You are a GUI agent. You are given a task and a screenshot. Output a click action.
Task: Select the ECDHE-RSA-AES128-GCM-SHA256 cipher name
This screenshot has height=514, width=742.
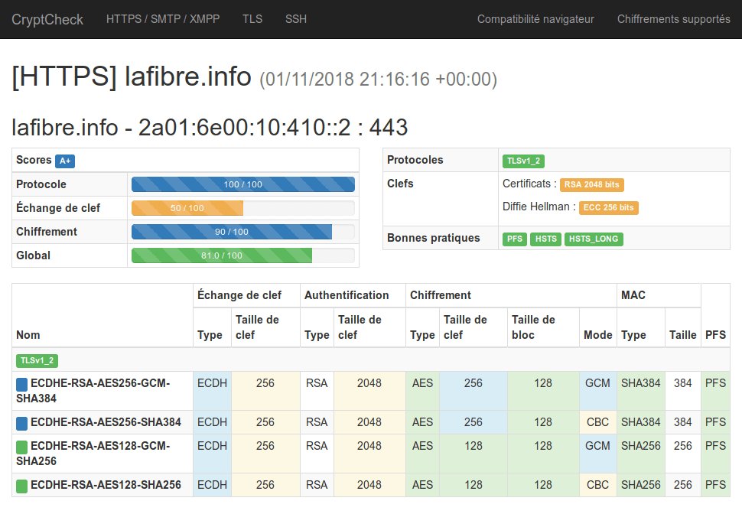tap(93, 454)
